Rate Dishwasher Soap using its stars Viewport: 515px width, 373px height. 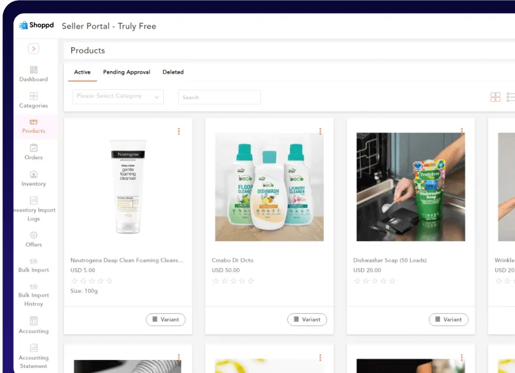pos(375,281)
